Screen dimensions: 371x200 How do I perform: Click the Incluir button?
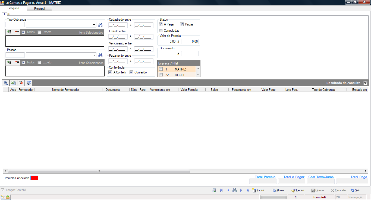pos(258,190)
